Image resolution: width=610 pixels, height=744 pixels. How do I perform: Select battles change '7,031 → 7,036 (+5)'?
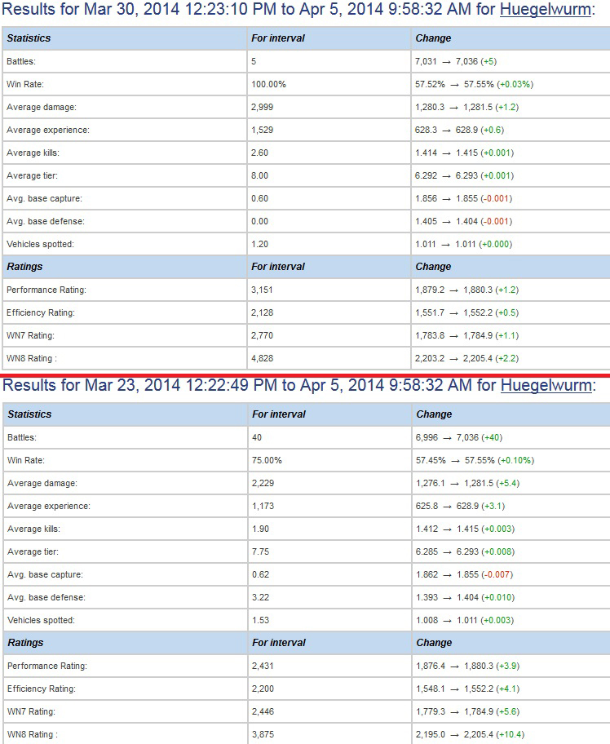tap(455, 61)
